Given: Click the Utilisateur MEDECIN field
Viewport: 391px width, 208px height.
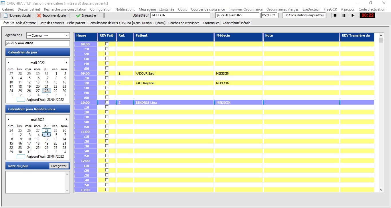Looking at the screenshot, I should (180, 15).
